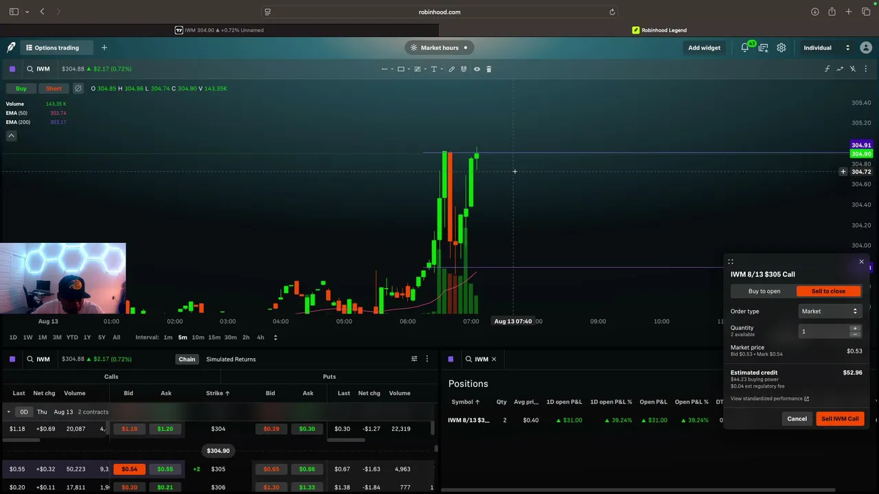Image resolution: width=879 pixels, height=494 pixels.
Task: Select the text annotation tool
Action: (433, 69)
